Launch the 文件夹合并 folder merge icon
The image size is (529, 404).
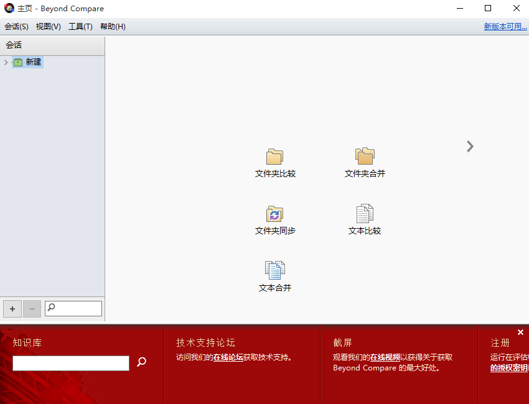tap(365, 157)
